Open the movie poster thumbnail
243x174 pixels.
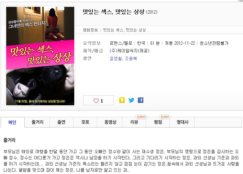click(40, 56)
